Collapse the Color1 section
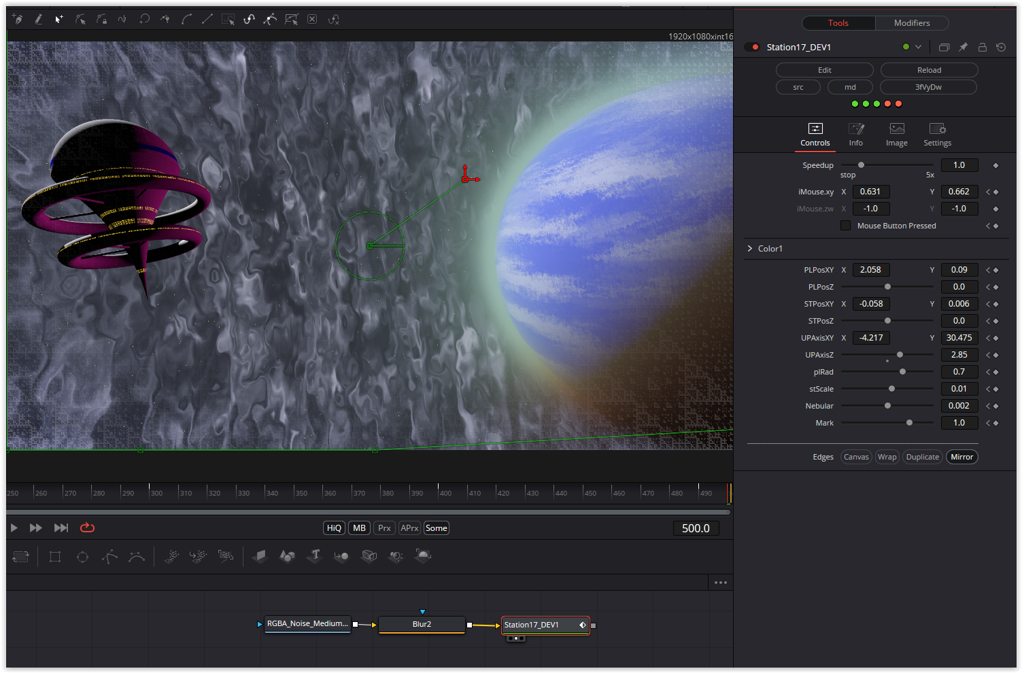This screenshot has height=673, width=1022. pyautogui.click(x=750, y=248)
